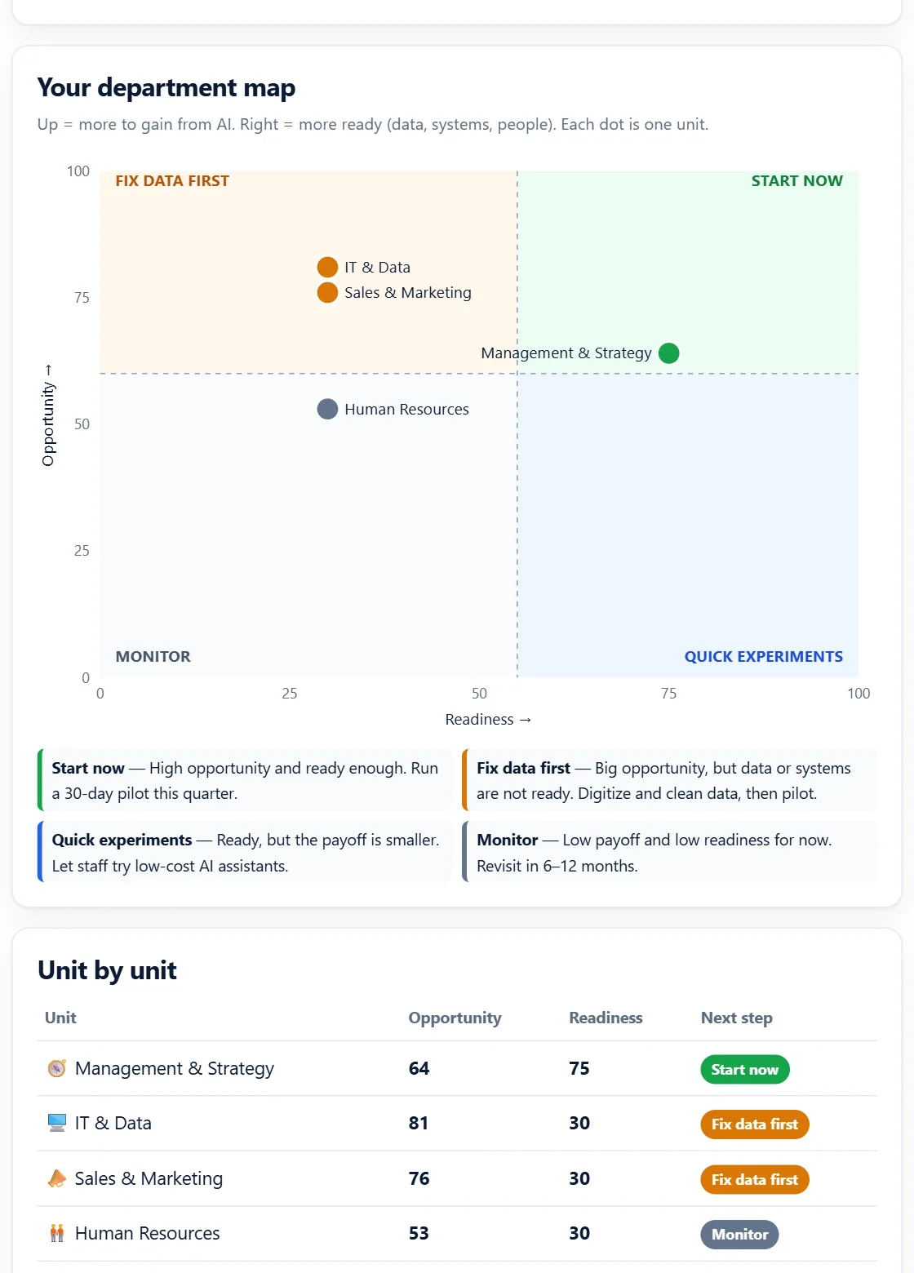914x1273 pixels.
Task: Click the 'IT & Data' label on the chart
Action: pyautogui.click(x=377, y=267)
